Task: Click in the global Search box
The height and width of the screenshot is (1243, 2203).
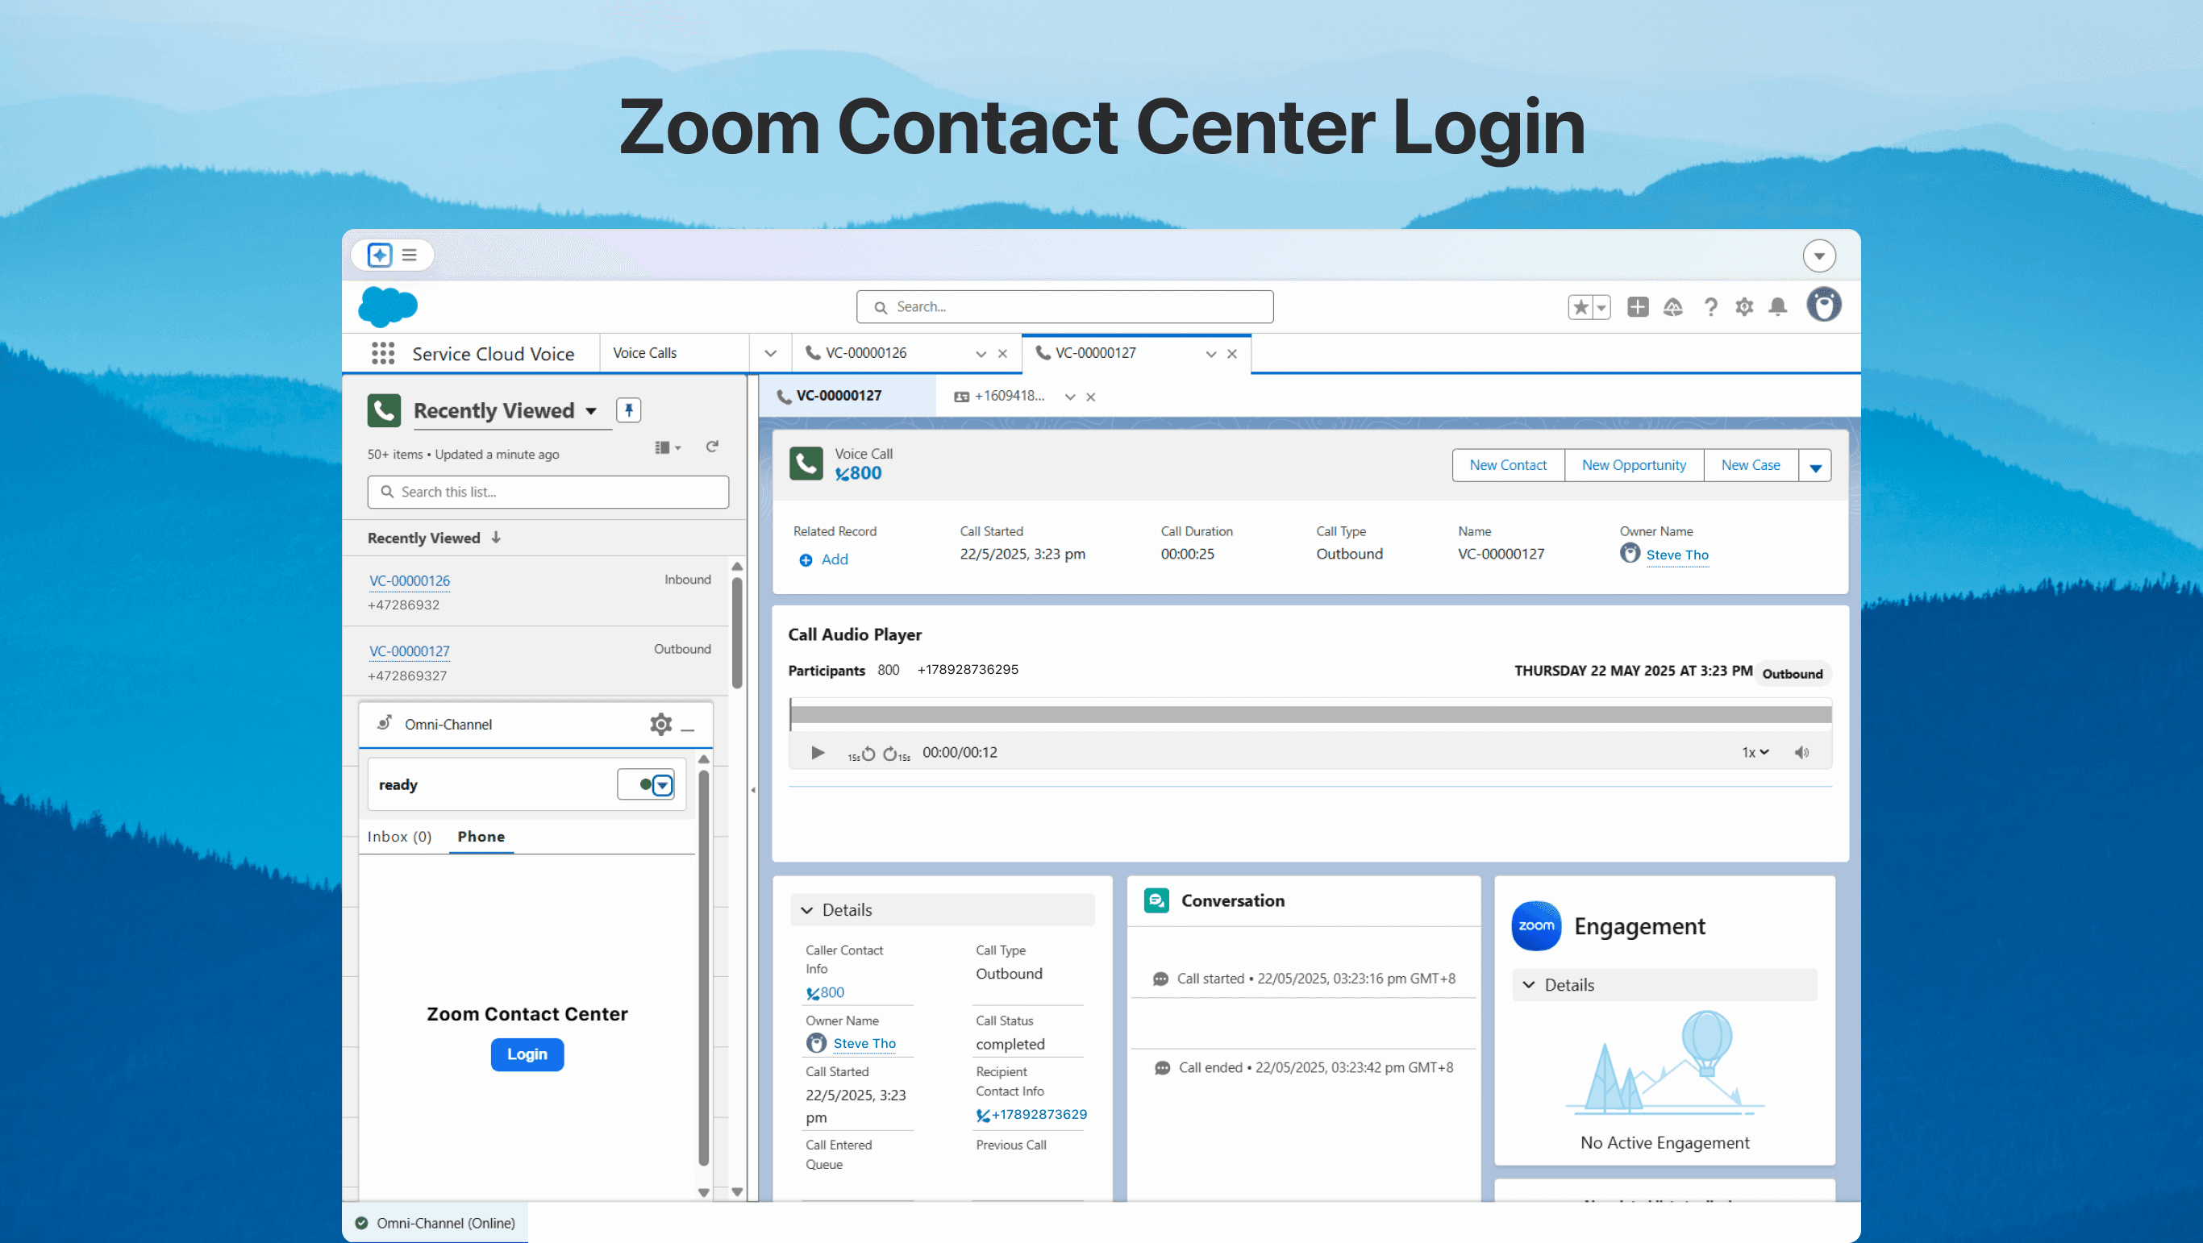Action: [1064, 307]
